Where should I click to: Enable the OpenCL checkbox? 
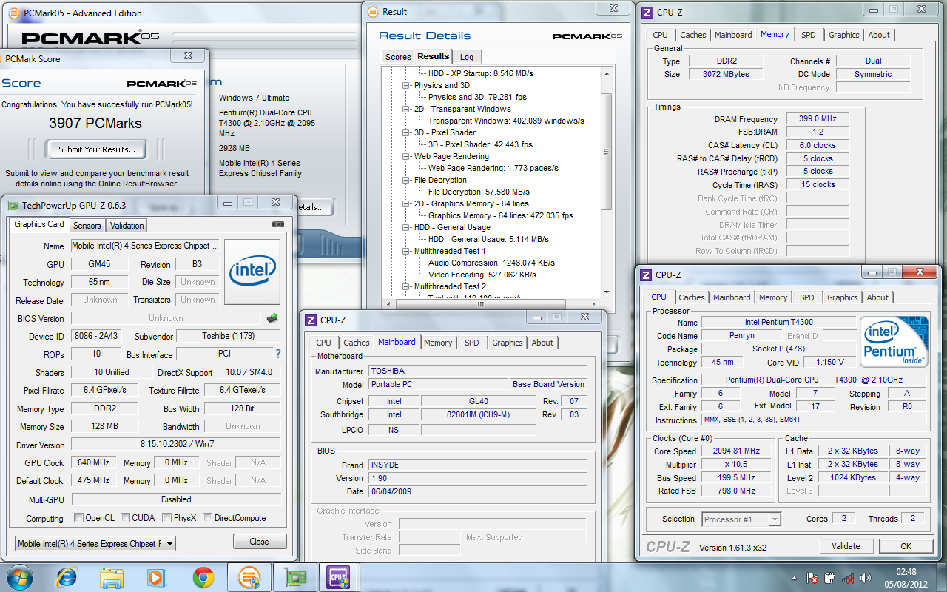click(79, 518)
